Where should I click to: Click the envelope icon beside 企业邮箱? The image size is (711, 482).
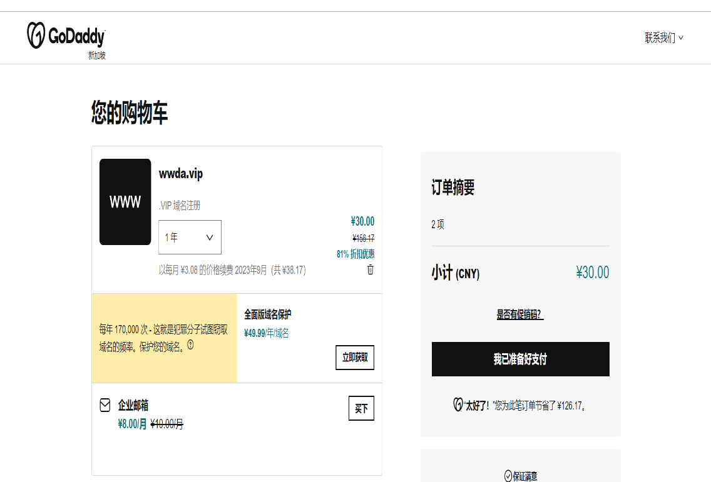[x=105, y=405]
